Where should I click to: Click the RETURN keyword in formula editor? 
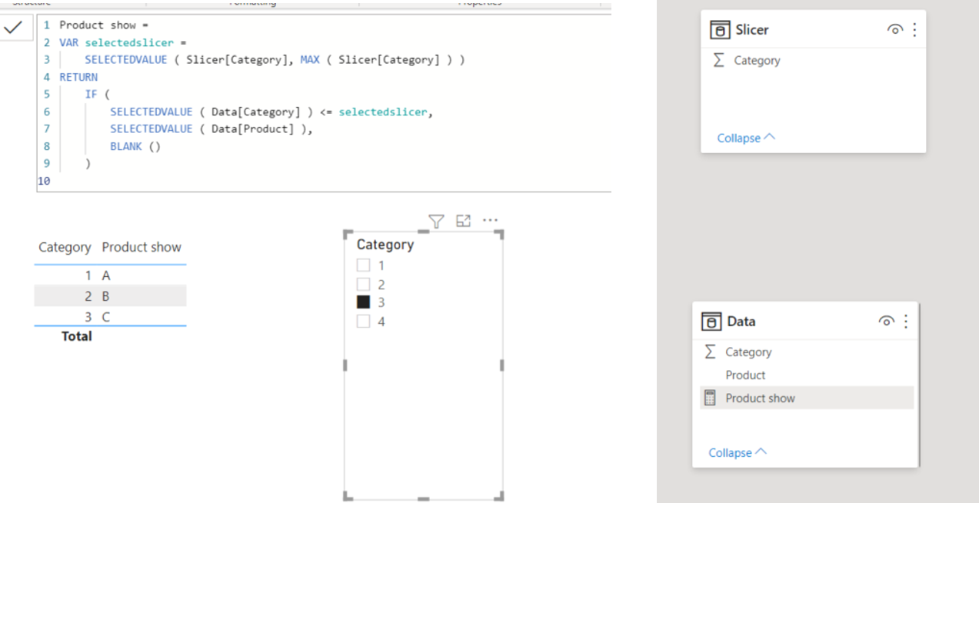[78, 77]
